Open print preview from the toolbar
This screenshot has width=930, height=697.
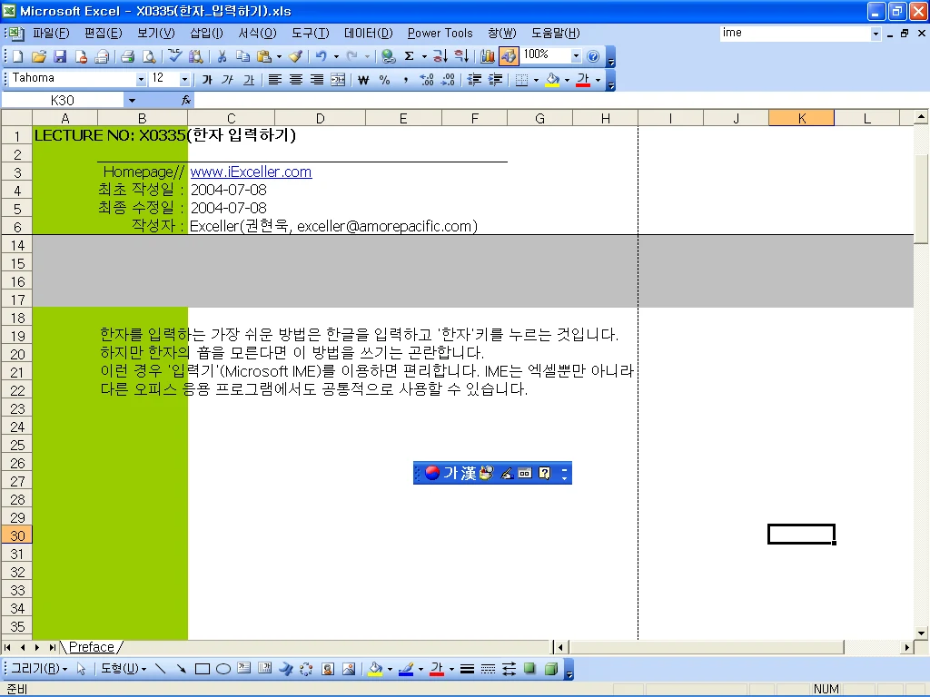[x=149, y=56]
